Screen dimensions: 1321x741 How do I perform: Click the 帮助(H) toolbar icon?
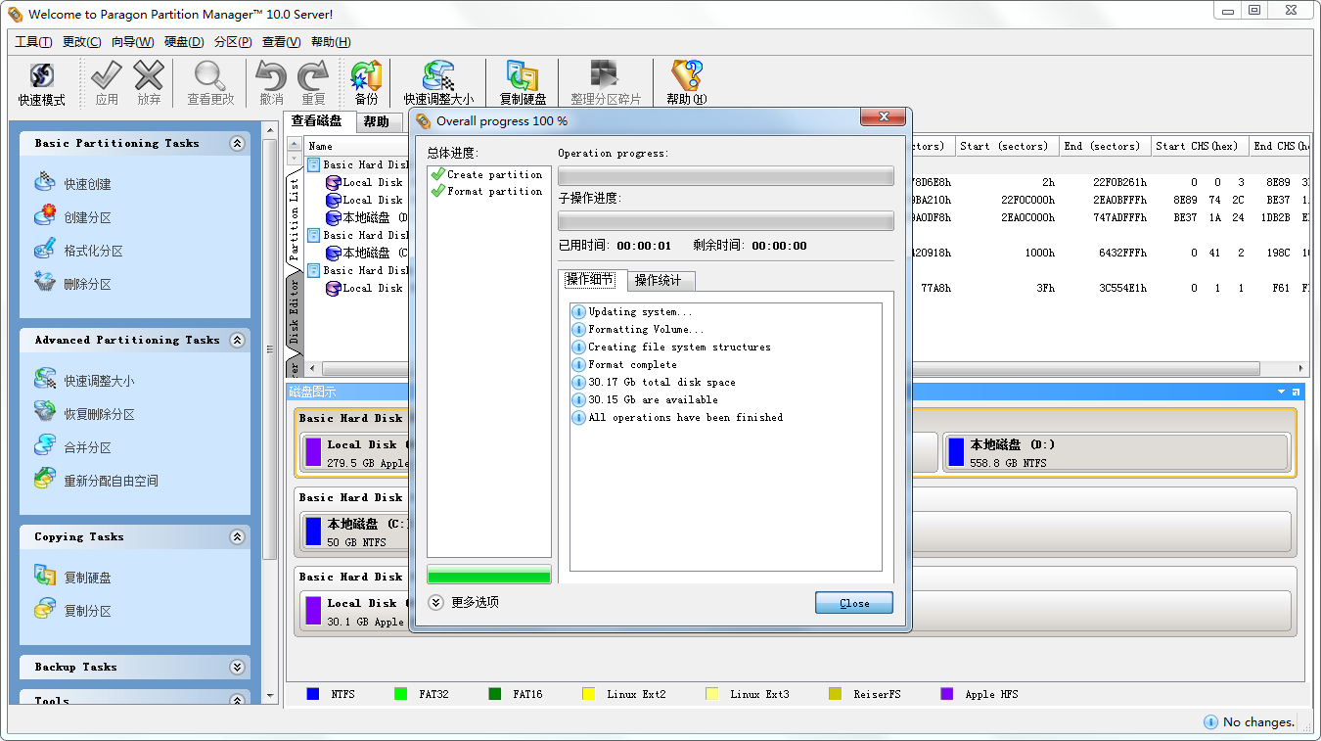click(x=686, y=75)
